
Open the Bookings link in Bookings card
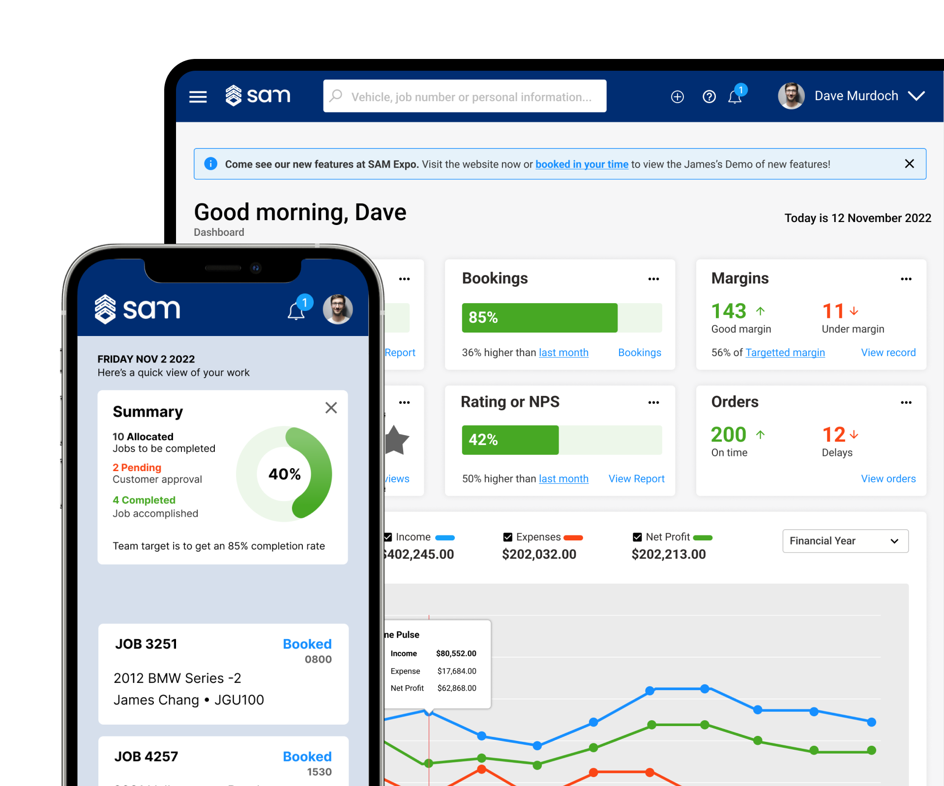click(640, 353)
